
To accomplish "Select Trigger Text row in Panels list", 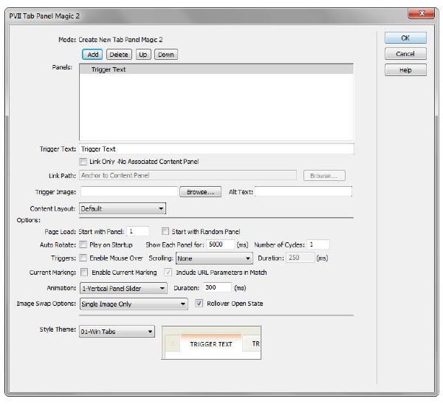I will pos(216,69).
